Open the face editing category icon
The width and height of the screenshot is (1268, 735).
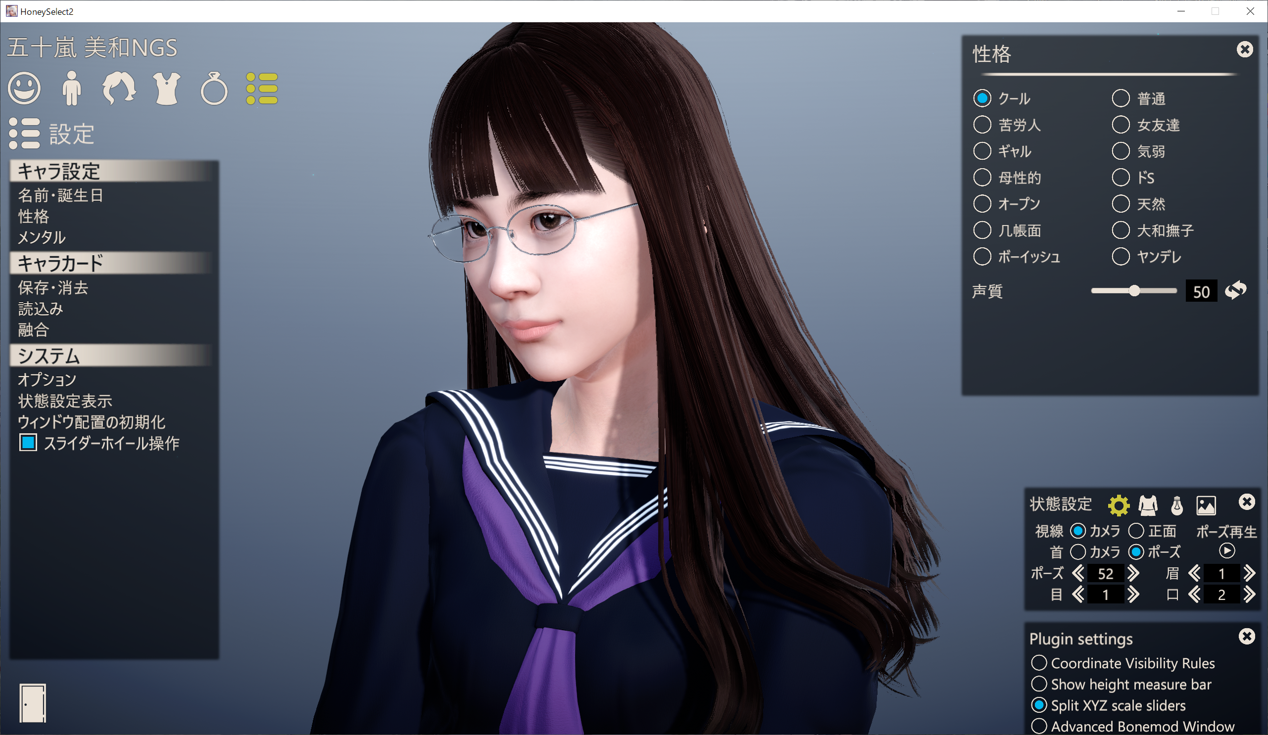[24, 89]
